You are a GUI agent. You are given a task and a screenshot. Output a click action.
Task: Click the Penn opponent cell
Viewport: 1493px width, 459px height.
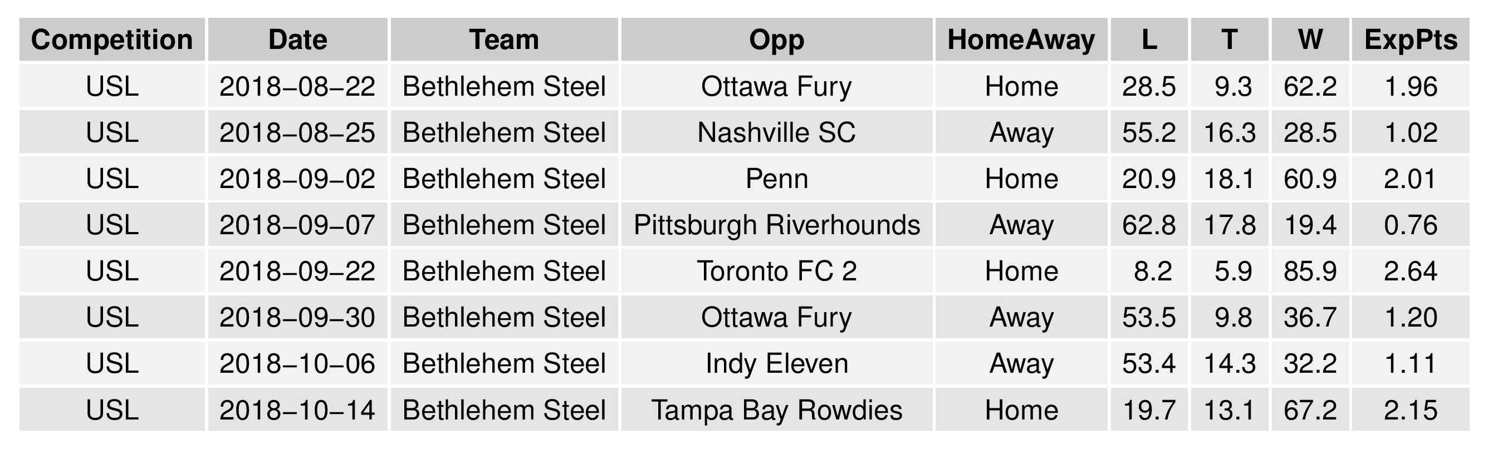[x=776, y=179]
